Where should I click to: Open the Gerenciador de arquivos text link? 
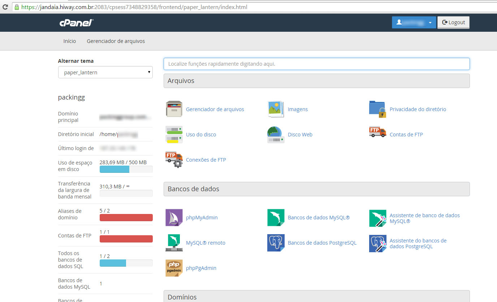click(215, 109)
